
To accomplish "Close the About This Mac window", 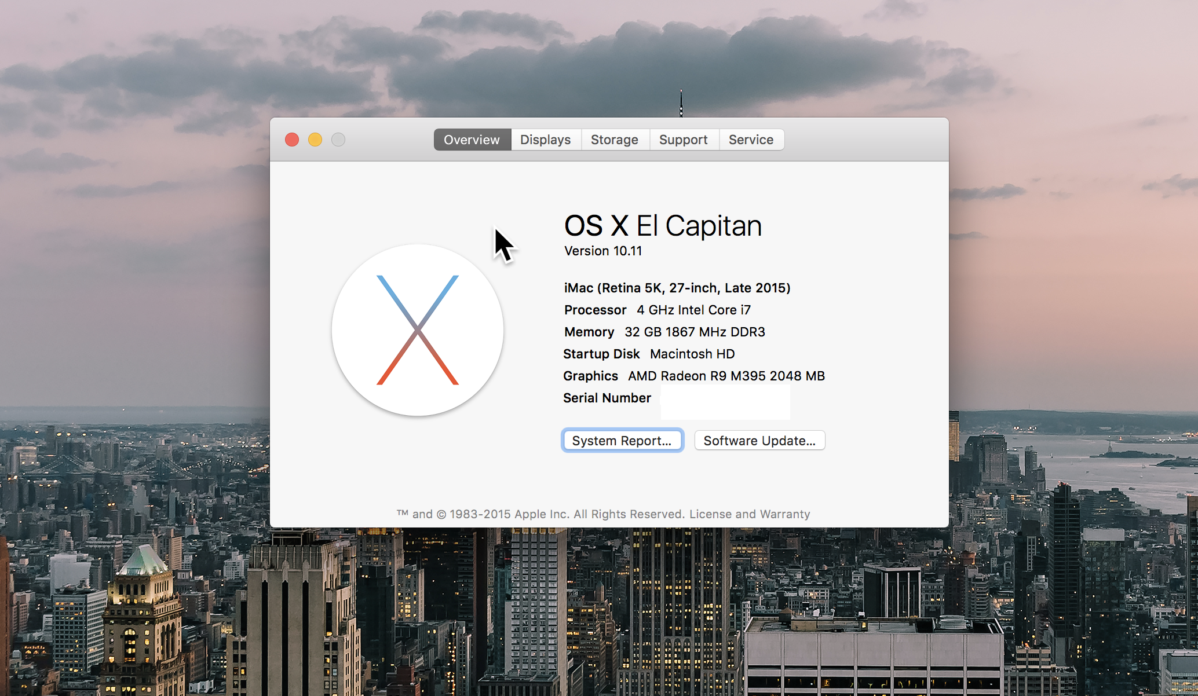I will 292,140.
